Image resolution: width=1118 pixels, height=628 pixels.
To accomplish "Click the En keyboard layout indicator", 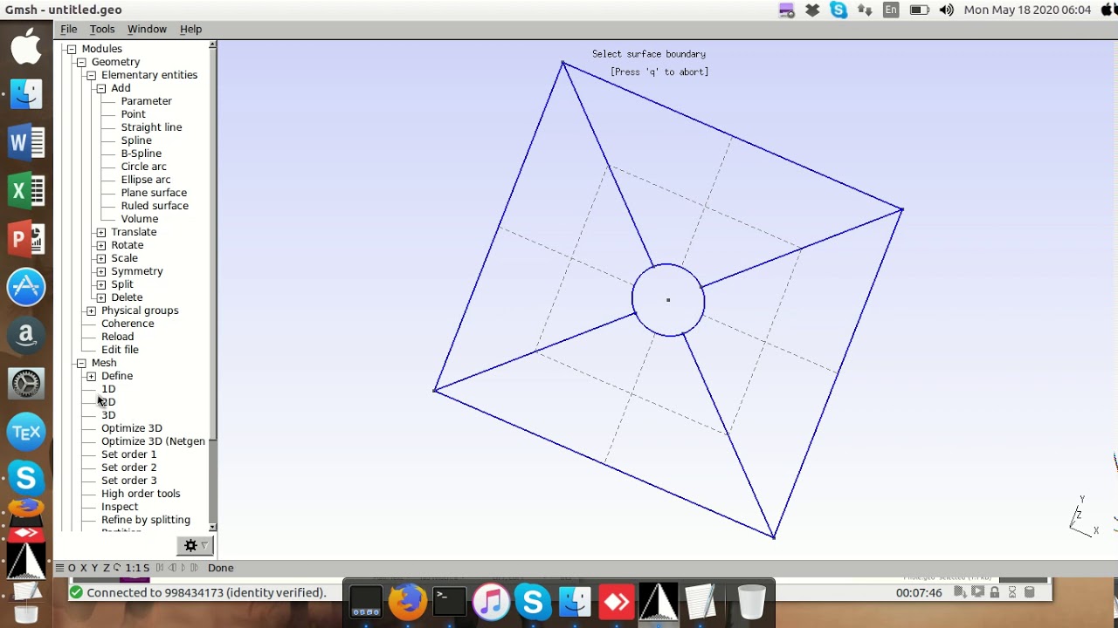I will [x=891, y=10].
